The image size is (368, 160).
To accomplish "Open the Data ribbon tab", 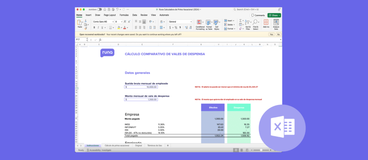I will (x=135, y=15).
